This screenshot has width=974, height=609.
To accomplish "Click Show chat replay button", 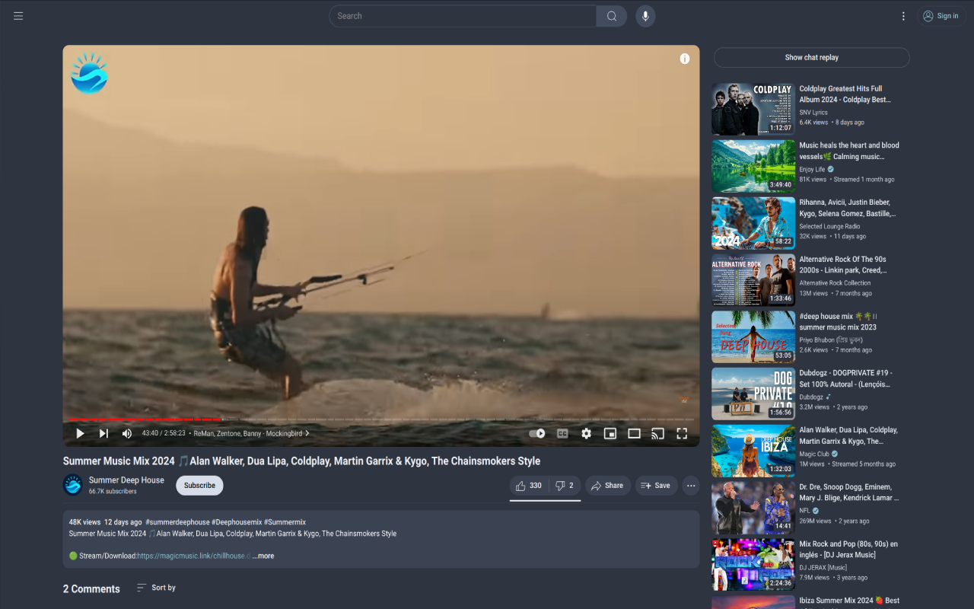I will pyautogui.click(x=812, y=58).
